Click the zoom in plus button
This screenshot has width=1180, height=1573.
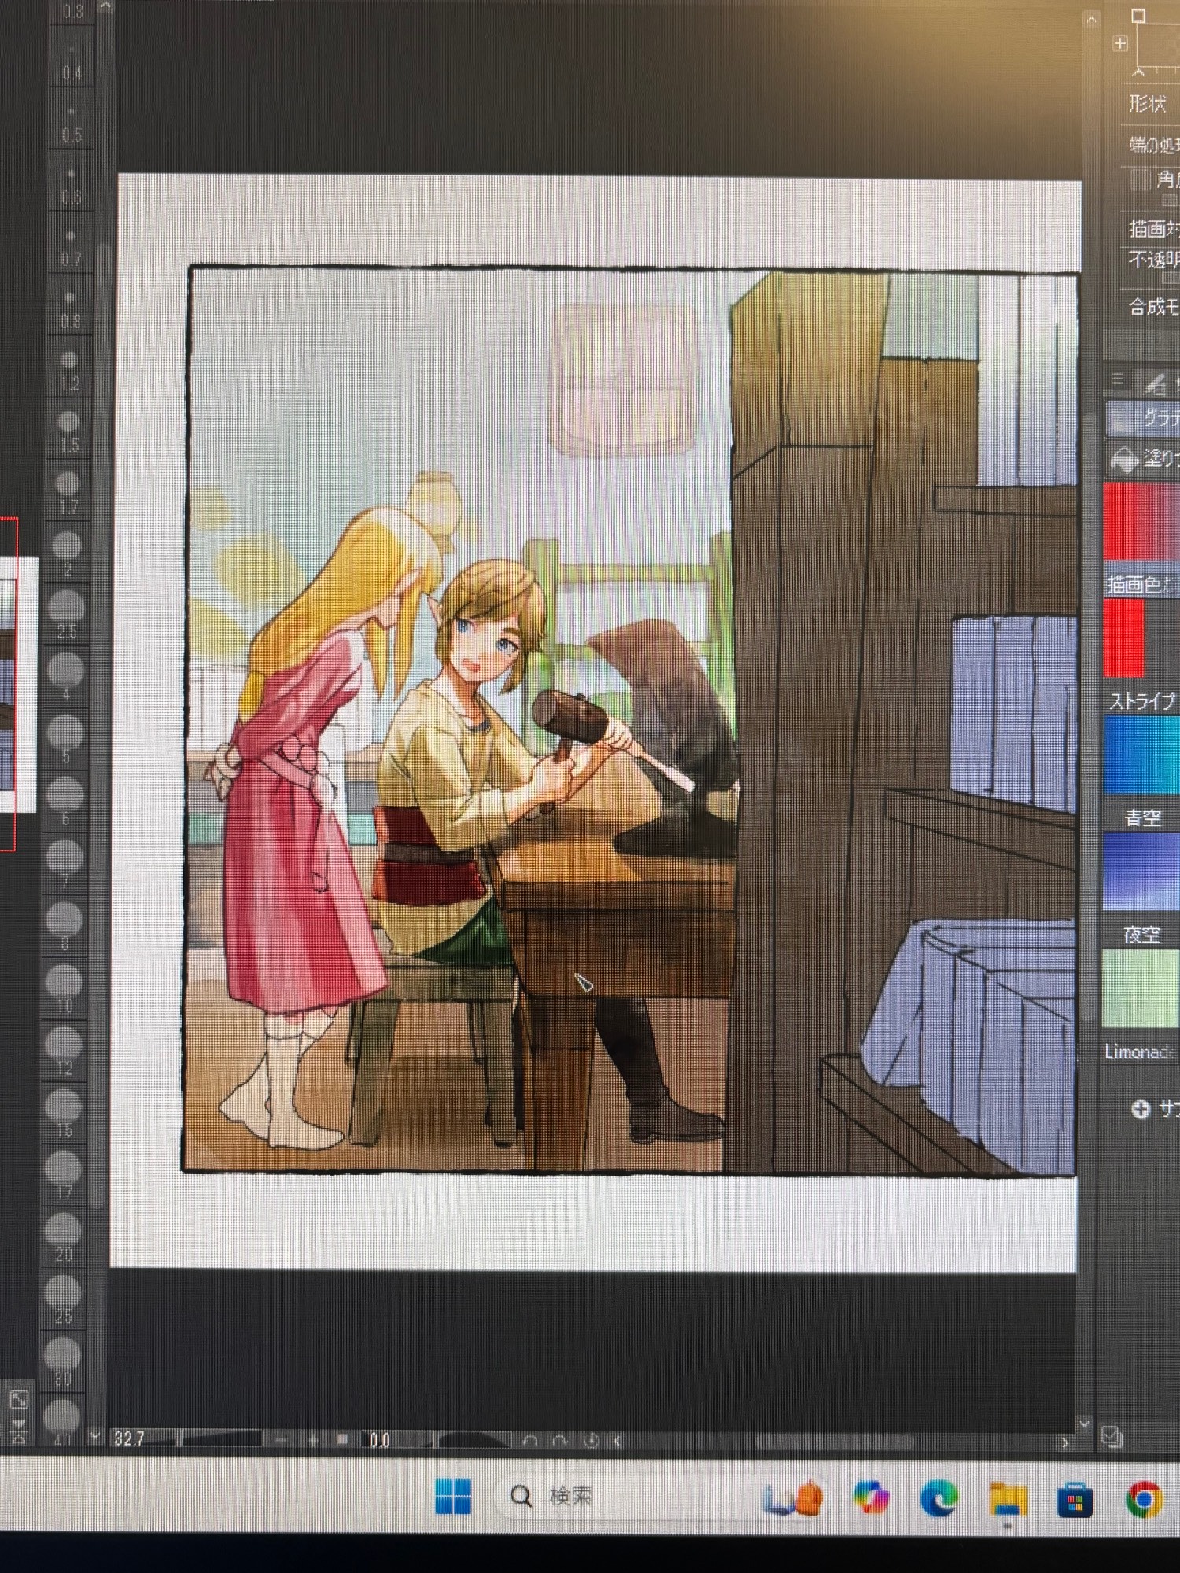[x=313, y=1440]
